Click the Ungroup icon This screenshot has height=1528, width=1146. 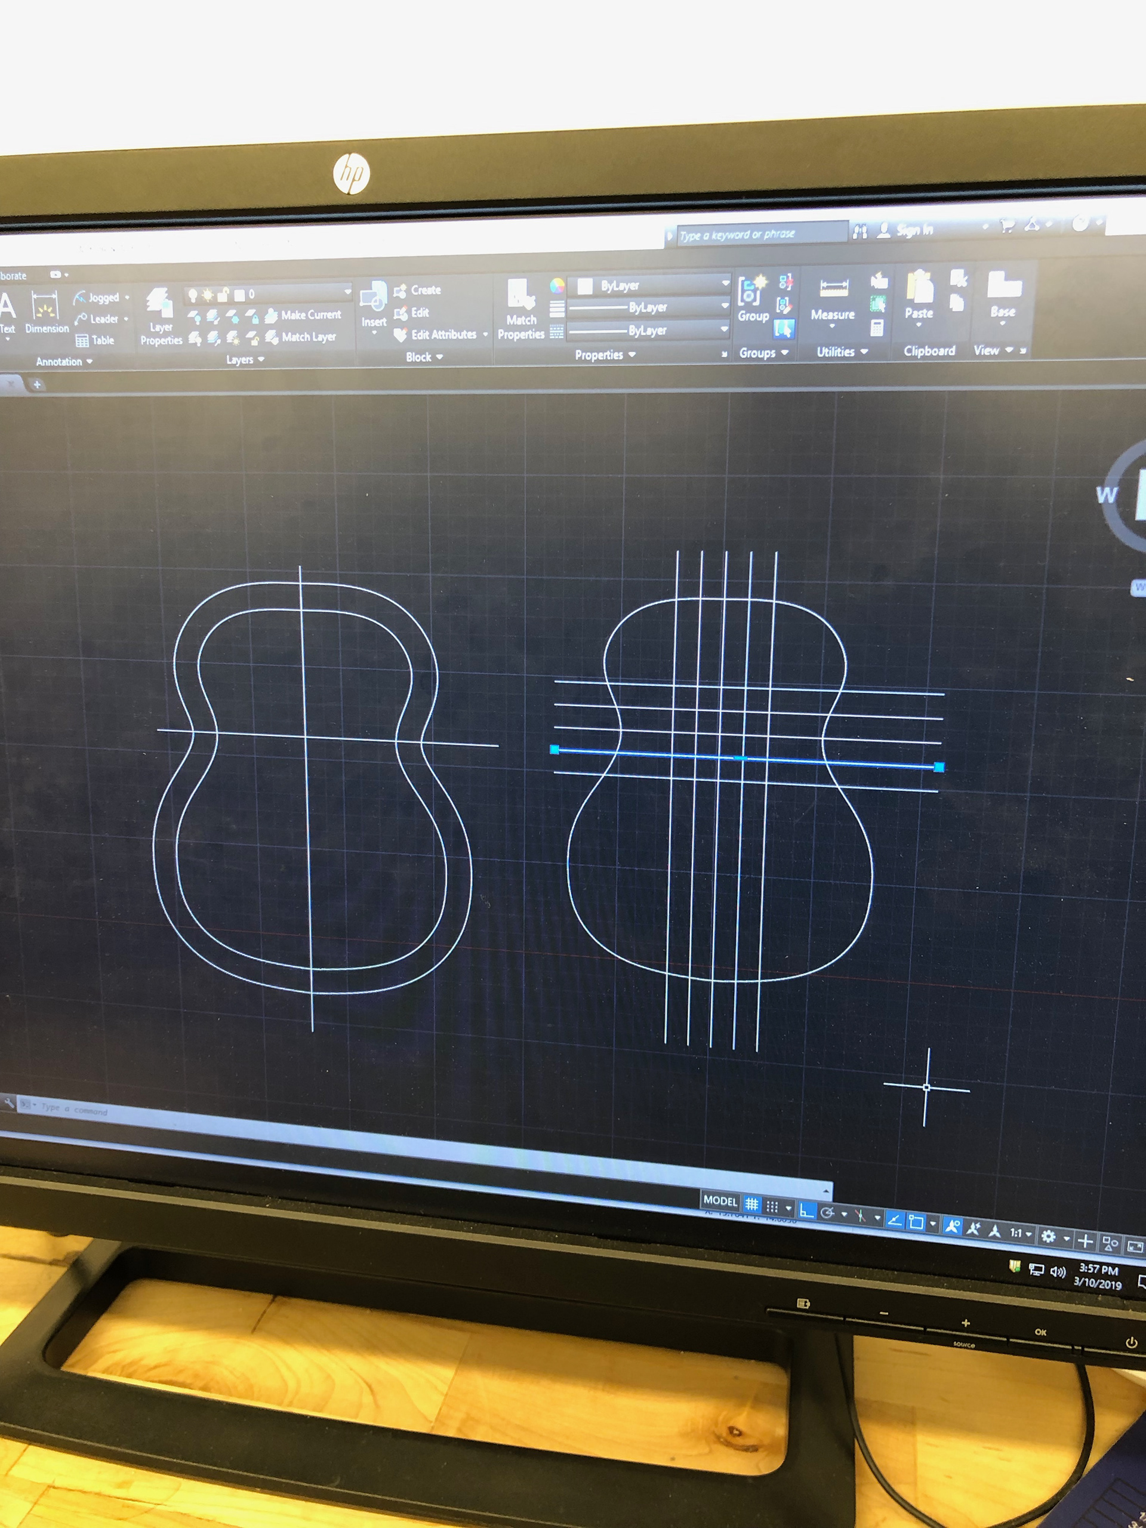(x=785, y=281)
